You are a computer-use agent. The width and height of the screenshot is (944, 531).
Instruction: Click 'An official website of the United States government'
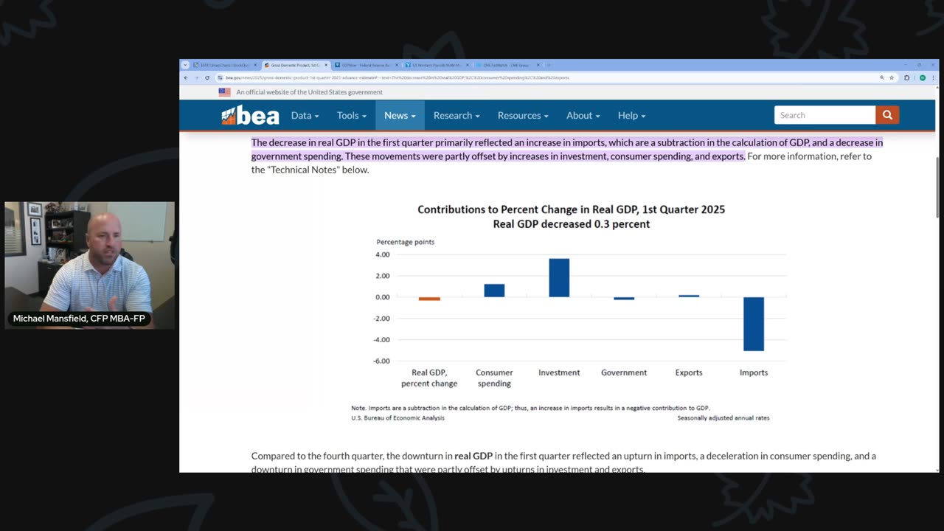click(x=309, y=92)
